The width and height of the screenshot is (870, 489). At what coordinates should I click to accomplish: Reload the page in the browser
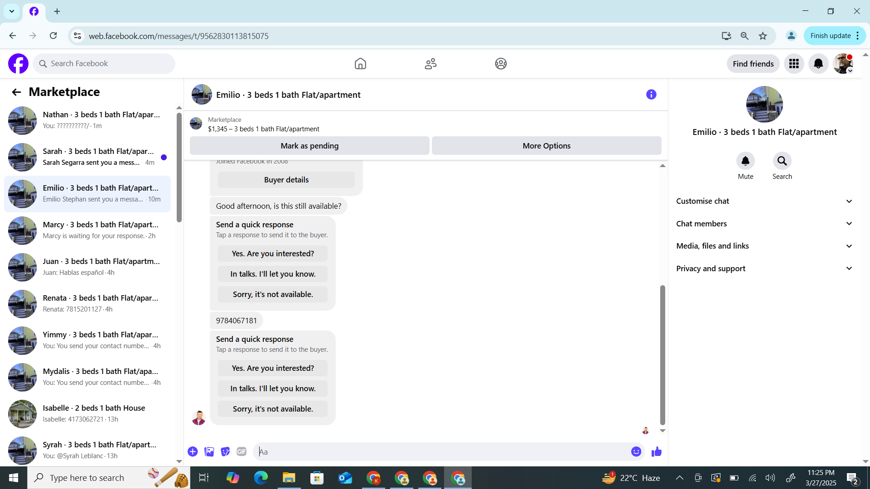[53, 36]
